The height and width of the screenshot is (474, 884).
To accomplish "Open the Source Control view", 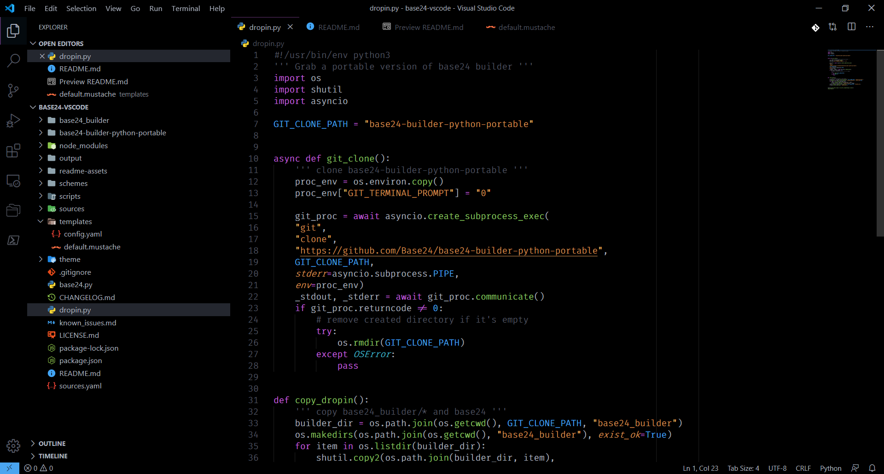I will pyautogui.click(x=13, y=91).
